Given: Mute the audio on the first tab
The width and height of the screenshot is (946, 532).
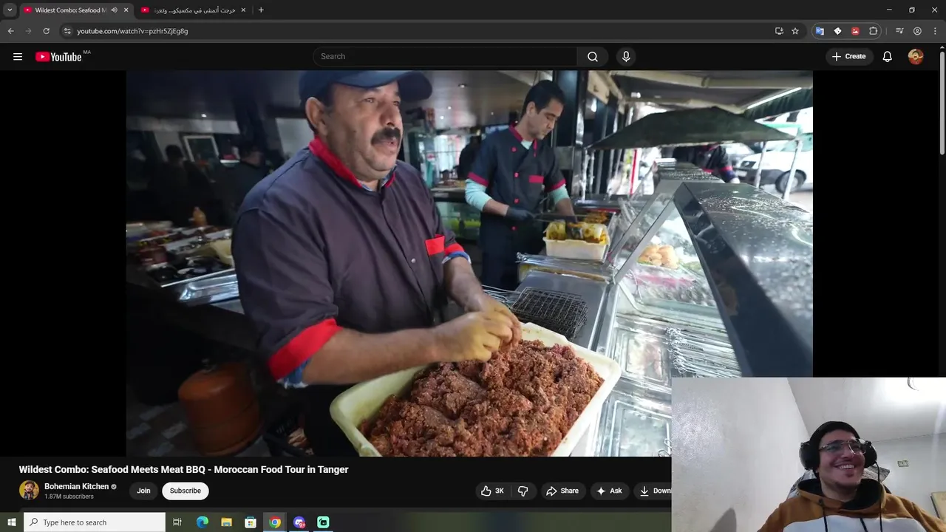Looking at the screenshot, I should 114,10.
